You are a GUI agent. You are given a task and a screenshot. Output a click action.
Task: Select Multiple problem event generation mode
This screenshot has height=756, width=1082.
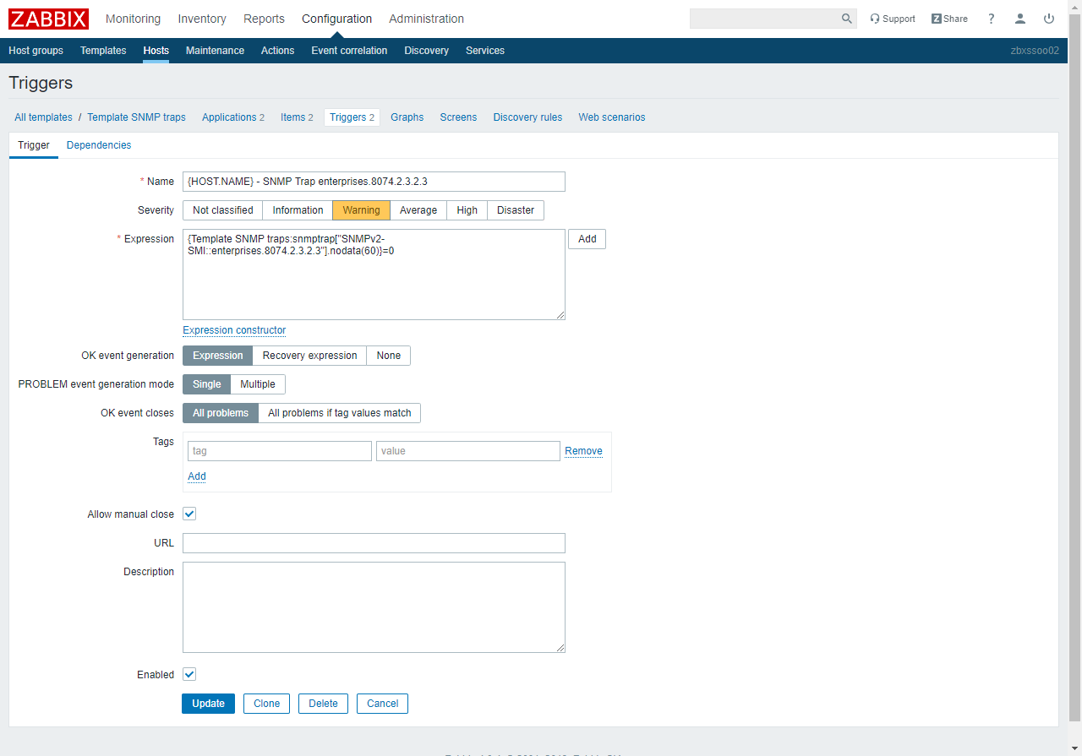coord(258,384)
